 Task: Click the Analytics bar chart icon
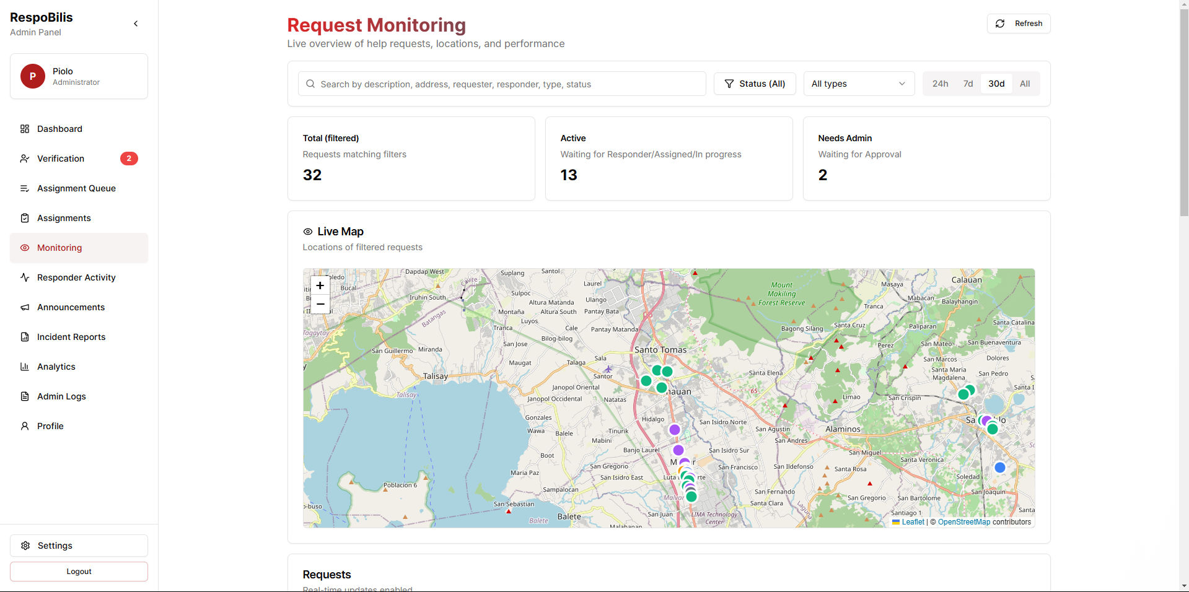[x=25, y=367]
